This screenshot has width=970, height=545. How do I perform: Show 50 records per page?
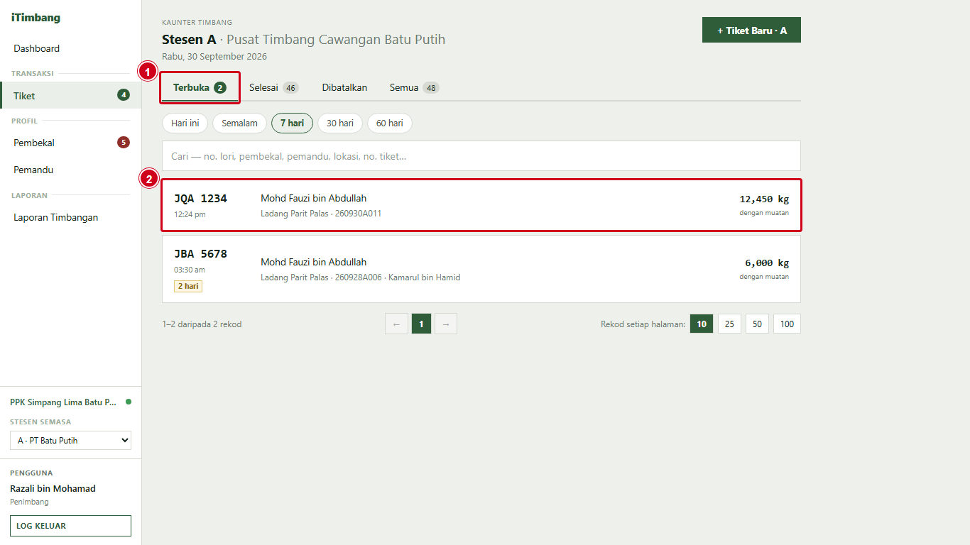[757, 324]
